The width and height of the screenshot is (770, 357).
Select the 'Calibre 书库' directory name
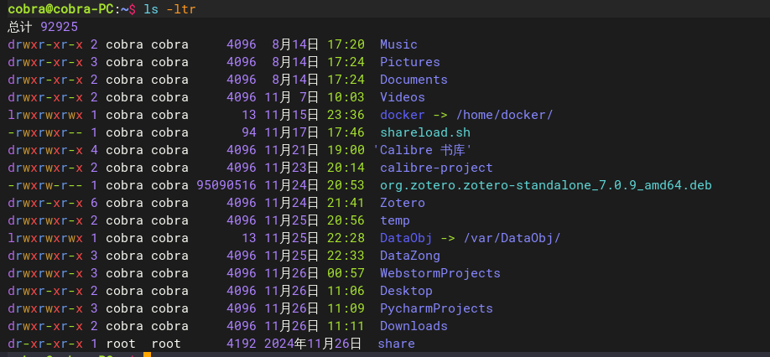click(x=423, y=150)
